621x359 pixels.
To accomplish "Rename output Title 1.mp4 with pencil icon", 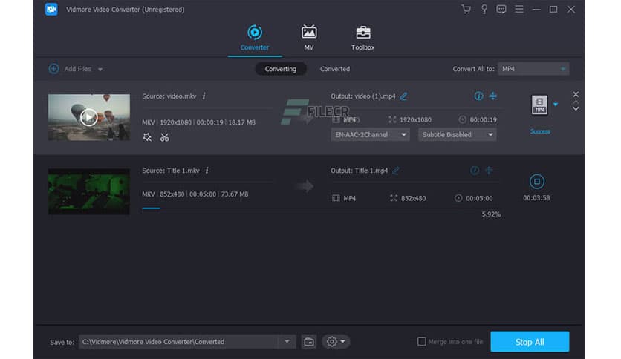I will (396, 171).
